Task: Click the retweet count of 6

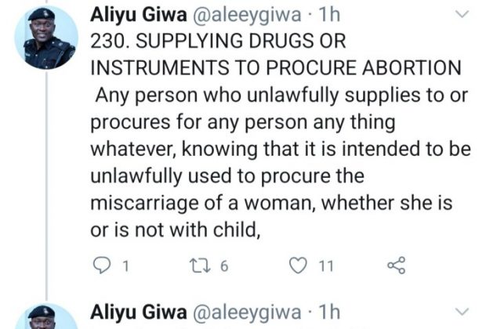Action: pyautogui.click(x=223, y=267)
